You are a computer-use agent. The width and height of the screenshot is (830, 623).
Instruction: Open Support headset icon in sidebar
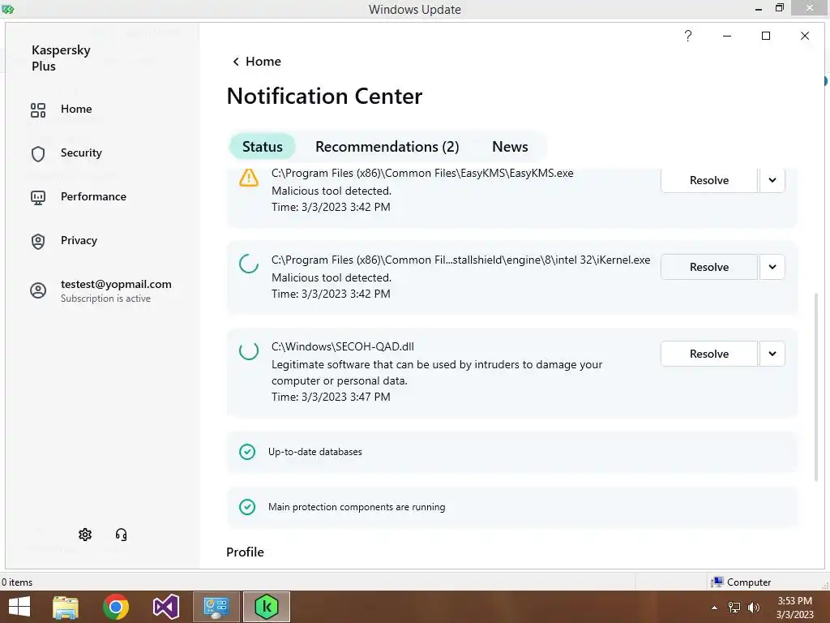122,535
